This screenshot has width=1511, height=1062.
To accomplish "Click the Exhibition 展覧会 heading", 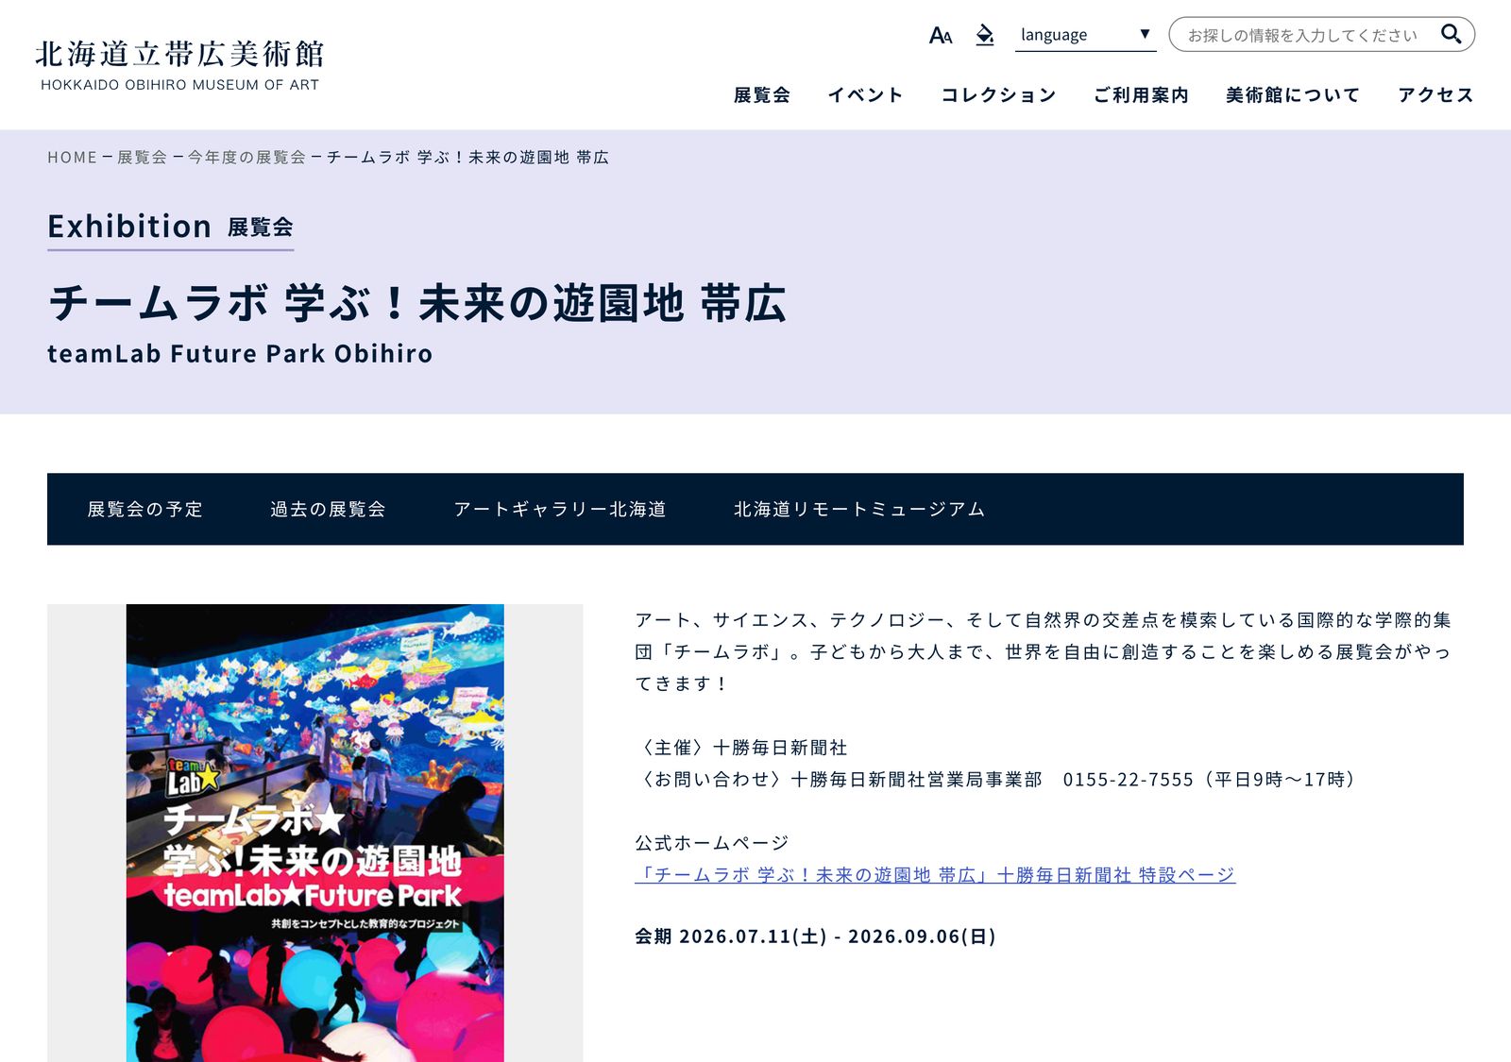I will pyautogui.click(x=171, y=228).
